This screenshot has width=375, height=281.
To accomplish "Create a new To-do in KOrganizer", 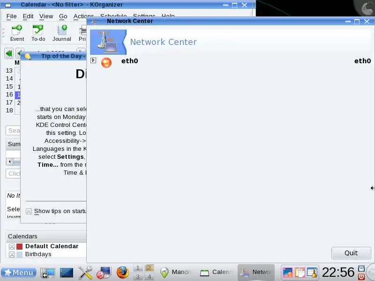I will coord(38,33).
